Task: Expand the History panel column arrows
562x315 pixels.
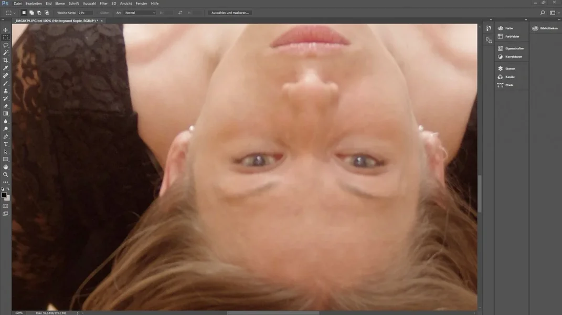Action: point(491,19)
